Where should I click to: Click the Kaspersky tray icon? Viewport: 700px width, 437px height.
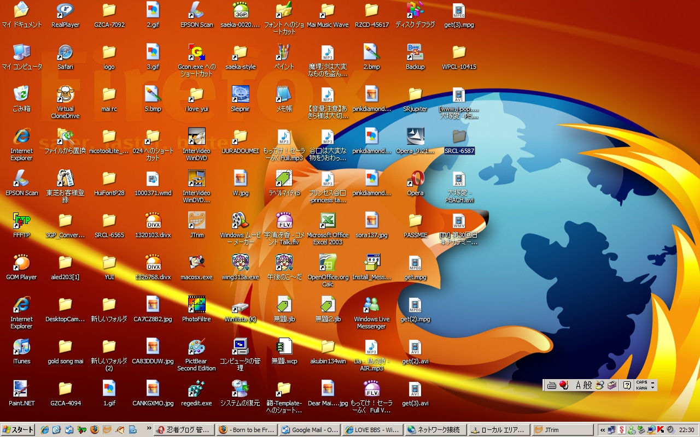coord(661,430)
